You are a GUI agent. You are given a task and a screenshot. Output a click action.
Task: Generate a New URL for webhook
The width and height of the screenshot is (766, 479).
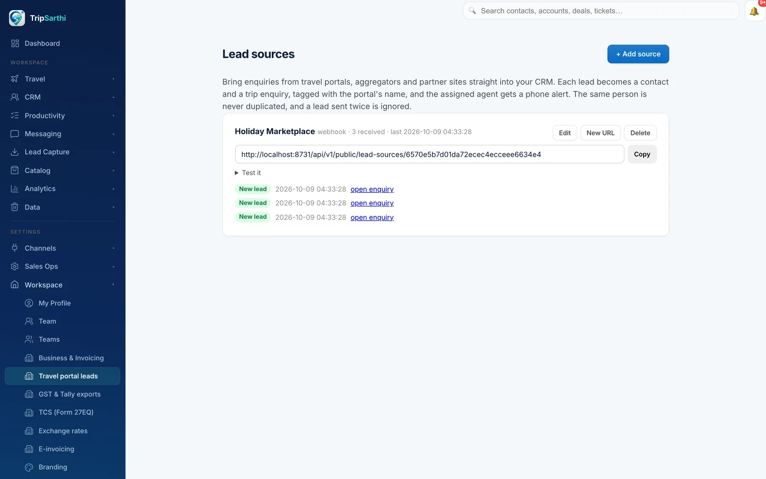point(600,133)
